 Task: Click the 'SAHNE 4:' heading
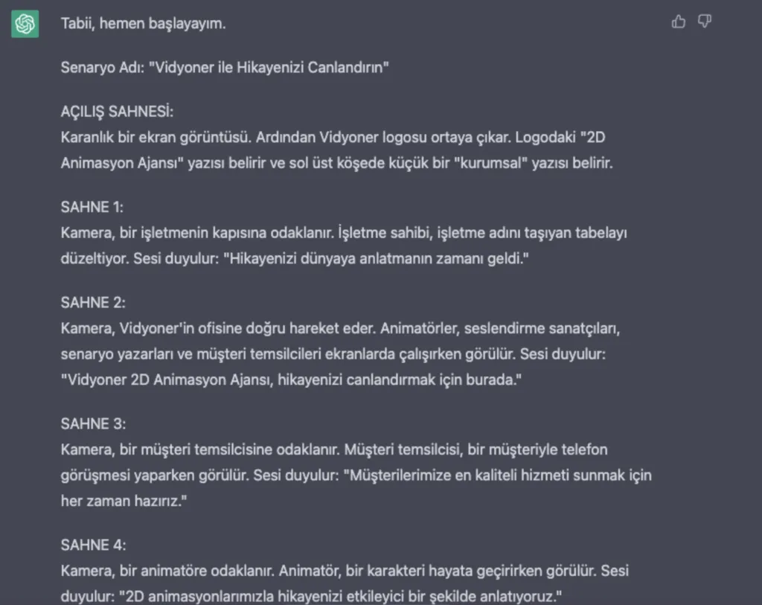[x=93, y=545]
